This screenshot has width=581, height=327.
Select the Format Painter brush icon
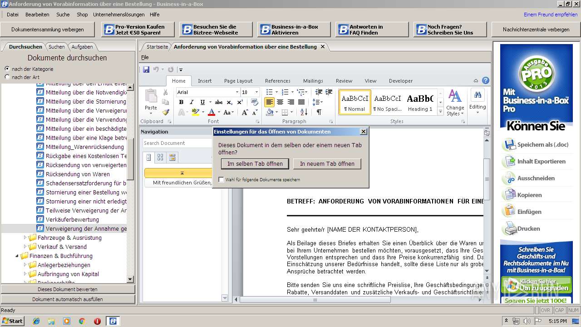pyautogui.click(x=165, y=112)
